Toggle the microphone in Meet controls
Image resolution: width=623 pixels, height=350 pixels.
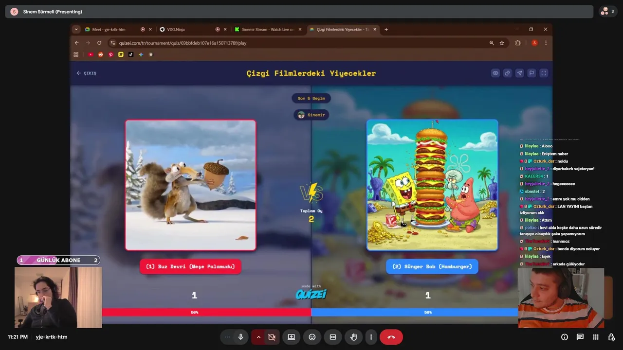click(240, 337)
